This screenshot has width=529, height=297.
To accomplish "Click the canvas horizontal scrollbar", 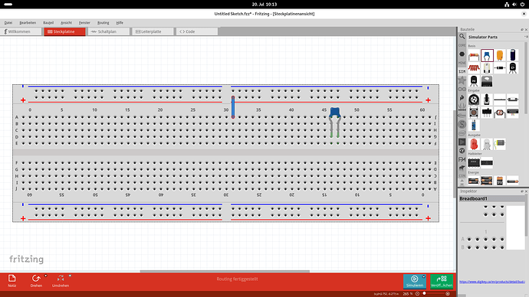I will pyautogui.click(x=225, y=272).
